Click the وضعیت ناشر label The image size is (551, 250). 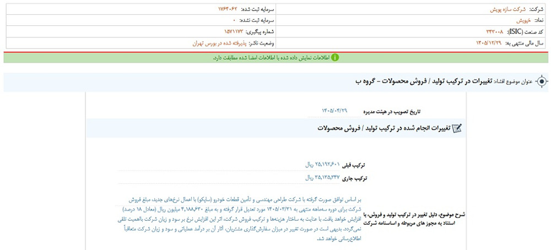click(262, 43)
